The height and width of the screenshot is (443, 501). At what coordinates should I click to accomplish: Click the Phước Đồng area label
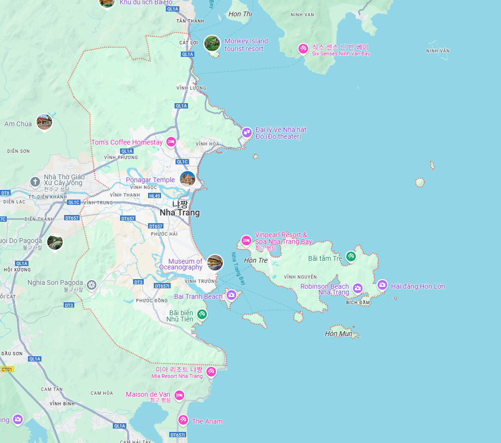[x=152, y=300]
